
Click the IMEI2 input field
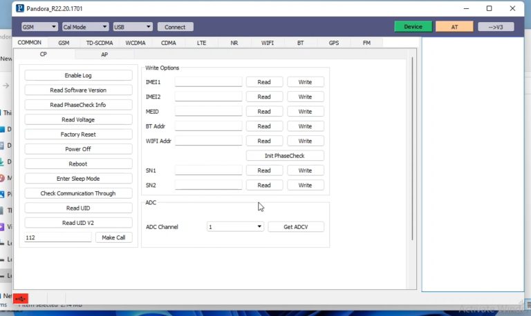[x=208, y=97]
